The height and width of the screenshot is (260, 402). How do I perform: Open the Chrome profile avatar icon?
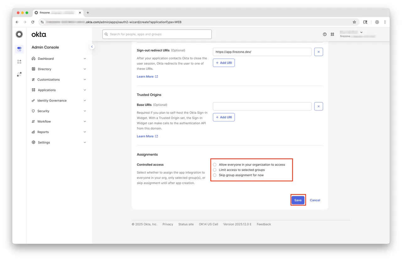(377, 22)
